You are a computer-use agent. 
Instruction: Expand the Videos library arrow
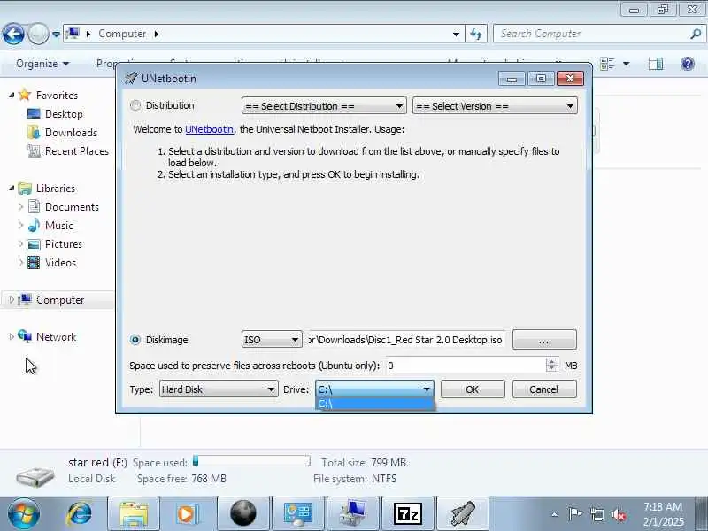point(20,262)
